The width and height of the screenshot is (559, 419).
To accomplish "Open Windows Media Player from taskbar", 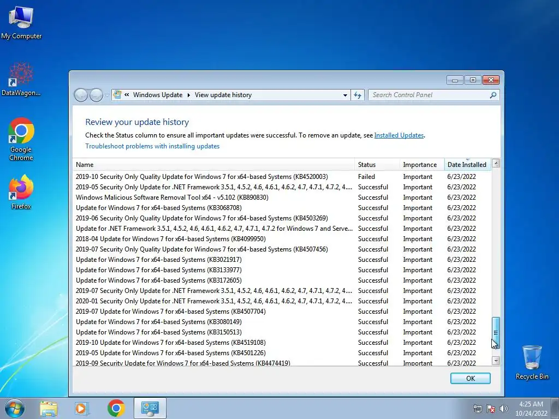I will pos(82,409).
